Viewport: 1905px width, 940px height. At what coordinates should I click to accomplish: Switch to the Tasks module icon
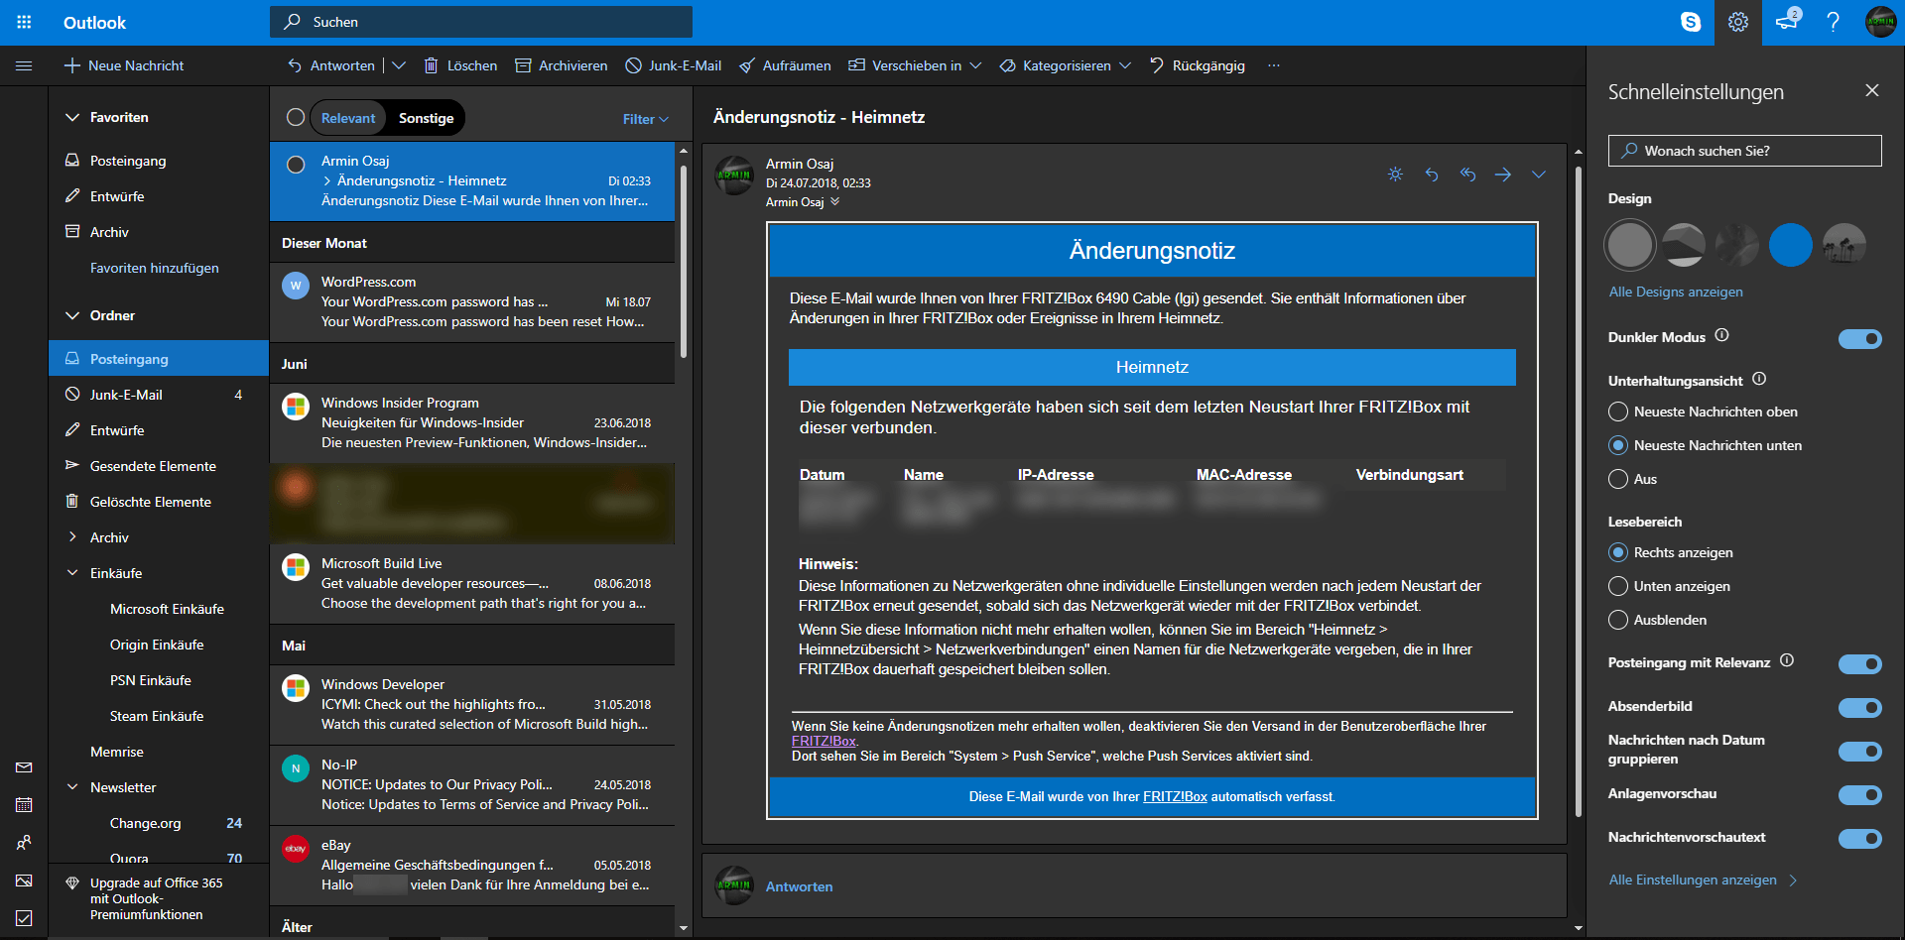24,918
